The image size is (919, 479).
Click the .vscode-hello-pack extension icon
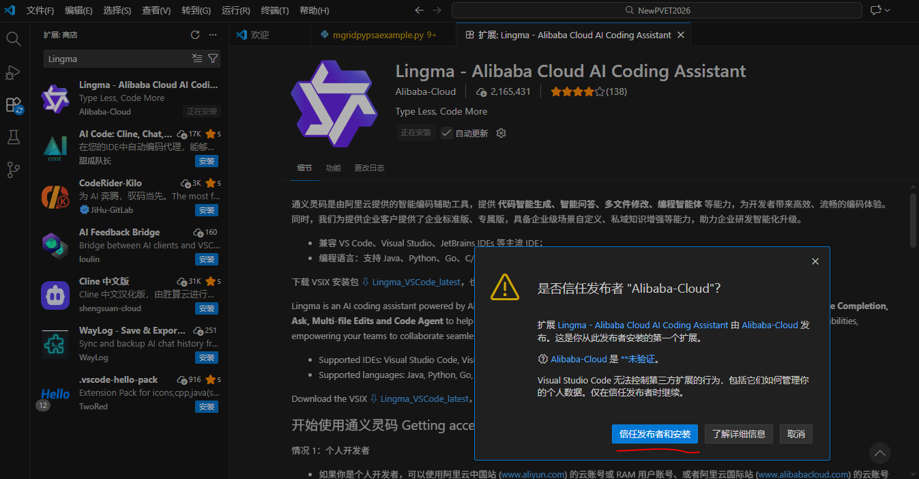(x=55, y=394)
